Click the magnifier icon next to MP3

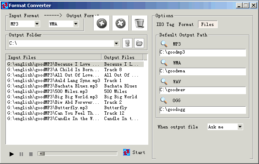coord(164,44)
